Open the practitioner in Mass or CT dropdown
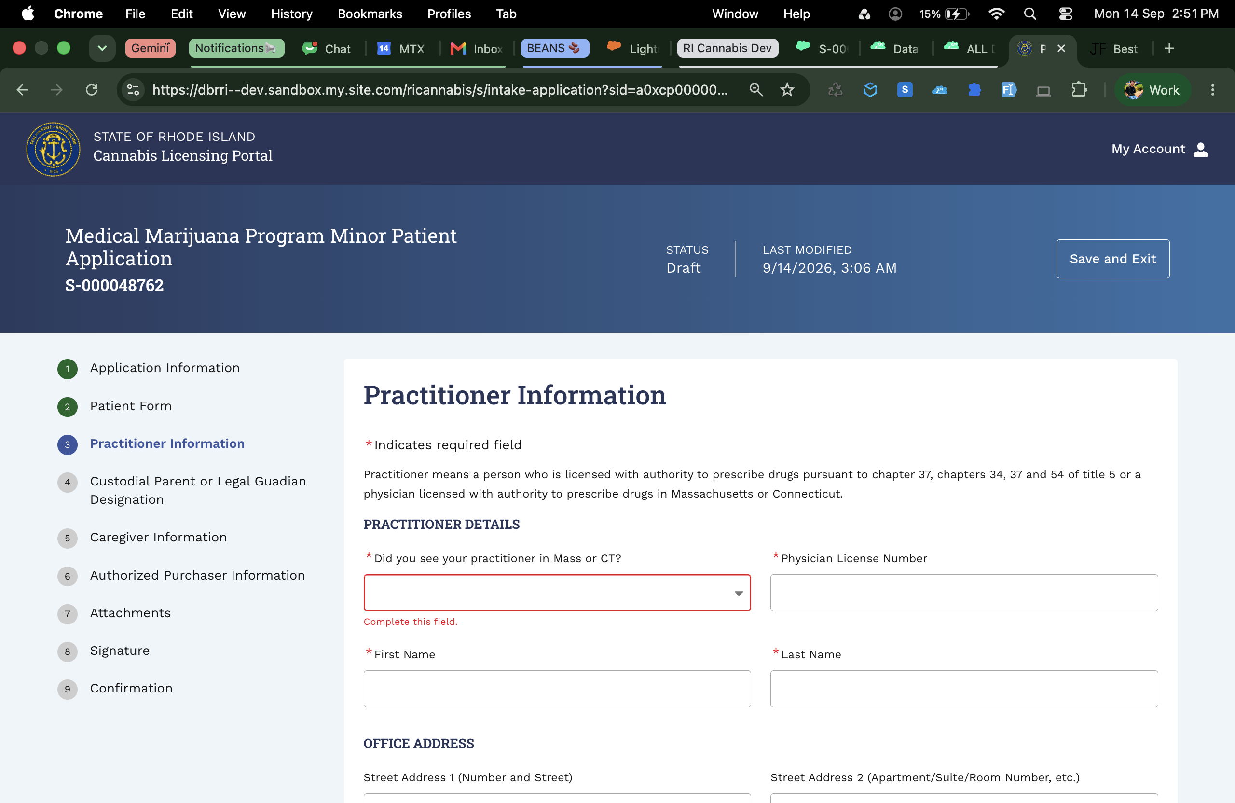This screenshot has height=803, width=1235. 557,593
